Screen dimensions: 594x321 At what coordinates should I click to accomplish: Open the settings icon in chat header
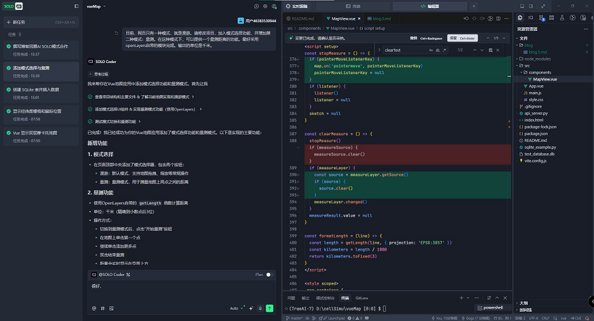point(265,6)
